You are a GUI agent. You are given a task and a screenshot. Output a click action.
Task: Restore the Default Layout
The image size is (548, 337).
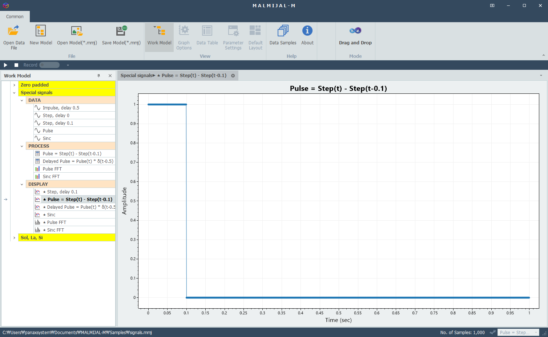pos(255,37)
